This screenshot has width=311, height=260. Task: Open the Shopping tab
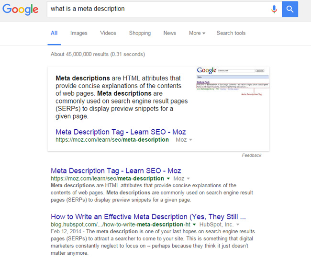point(140,33)
